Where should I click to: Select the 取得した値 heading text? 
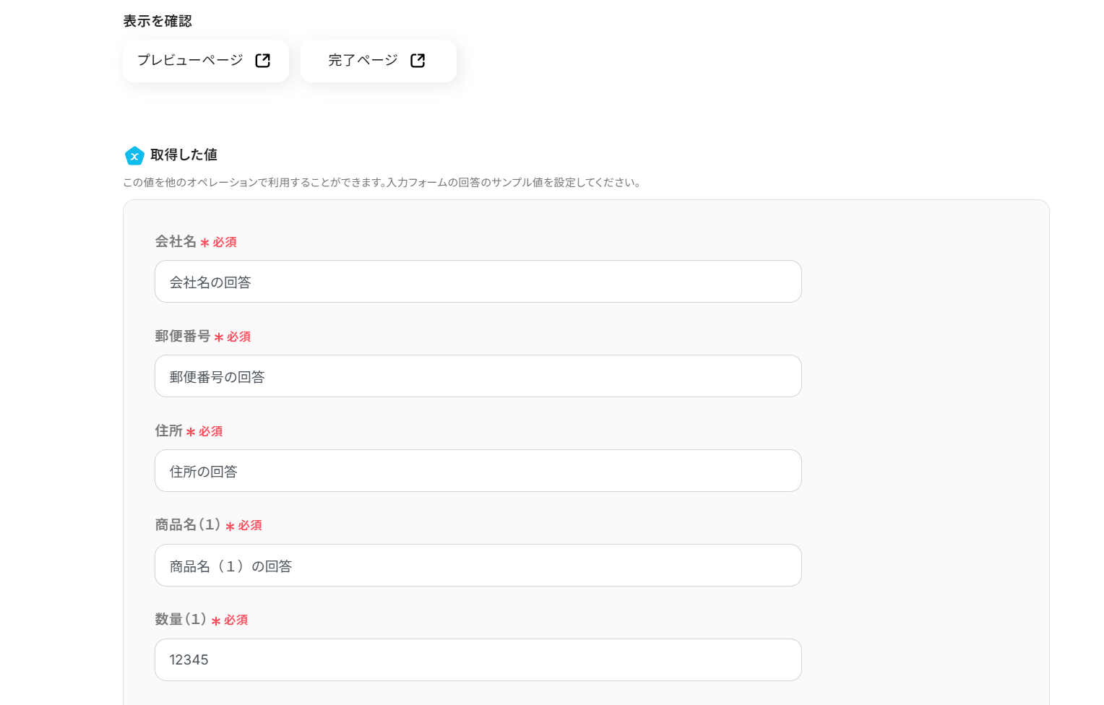click(184, 155)
